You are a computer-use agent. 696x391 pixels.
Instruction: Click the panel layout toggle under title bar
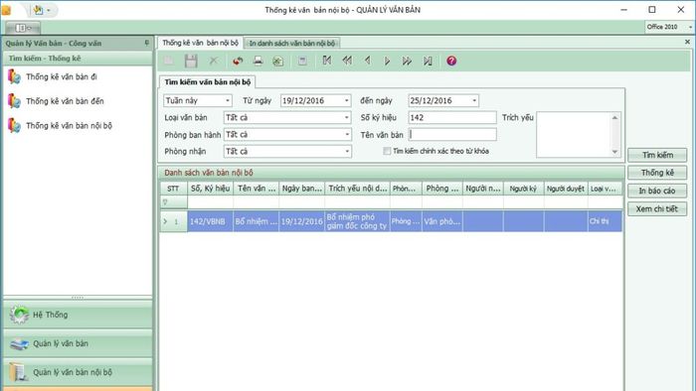pyautogui.click(x=23, y=28)
